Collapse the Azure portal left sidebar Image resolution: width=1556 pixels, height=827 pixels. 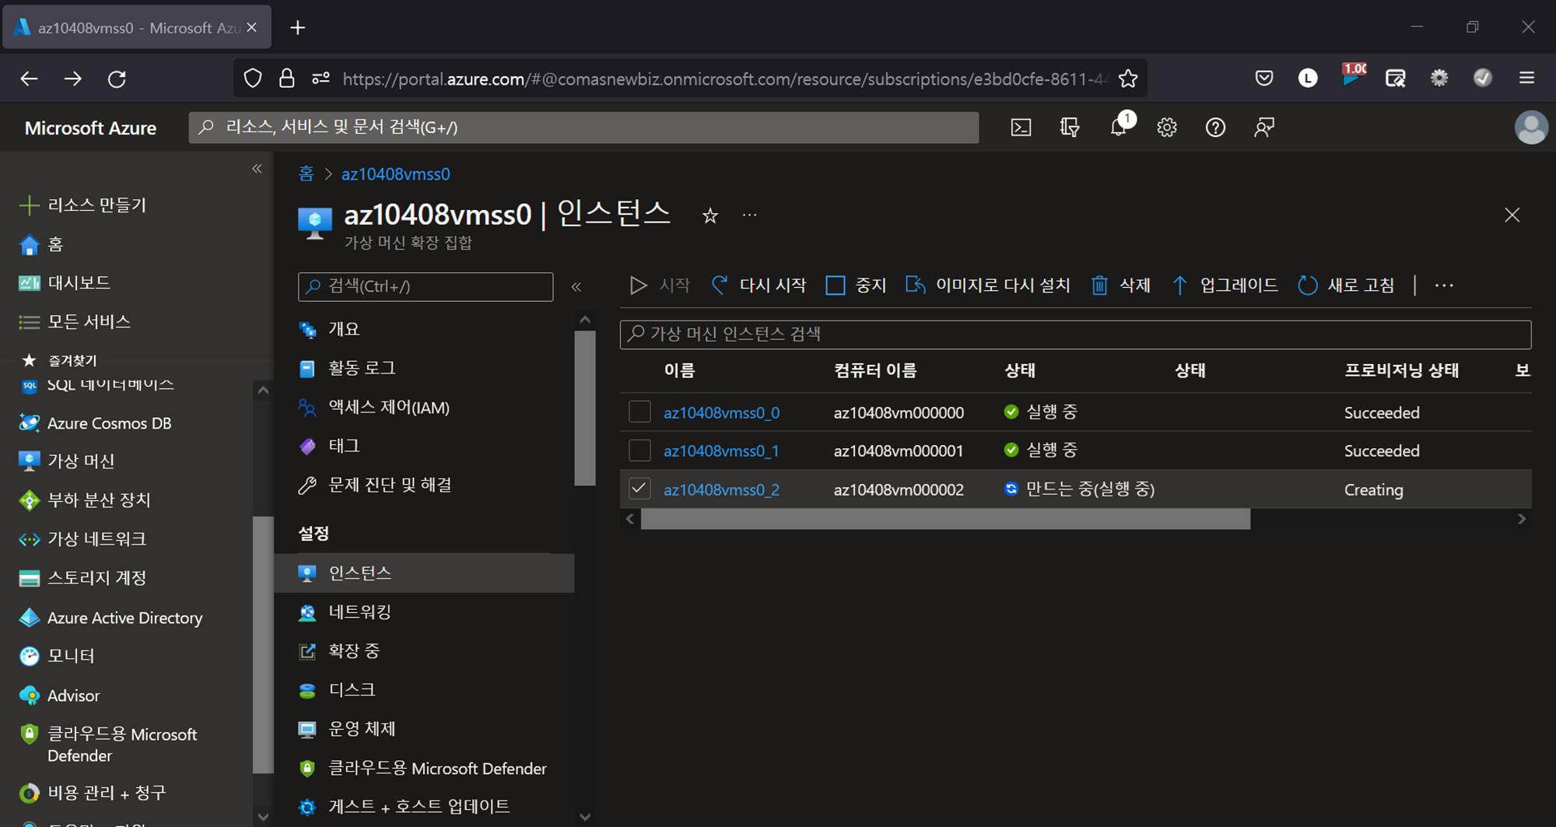tap(257, 169)
